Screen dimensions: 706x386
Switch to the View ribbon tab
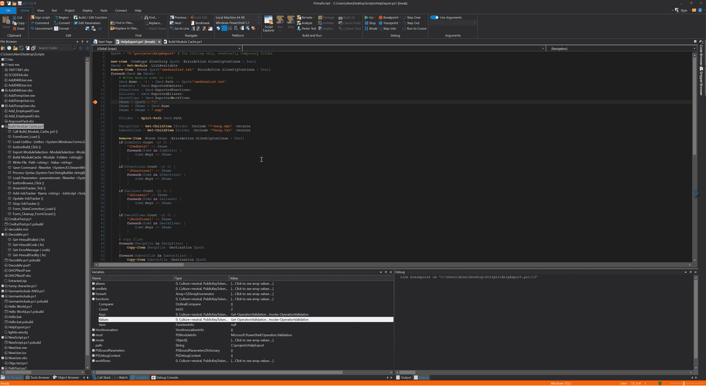40,10
